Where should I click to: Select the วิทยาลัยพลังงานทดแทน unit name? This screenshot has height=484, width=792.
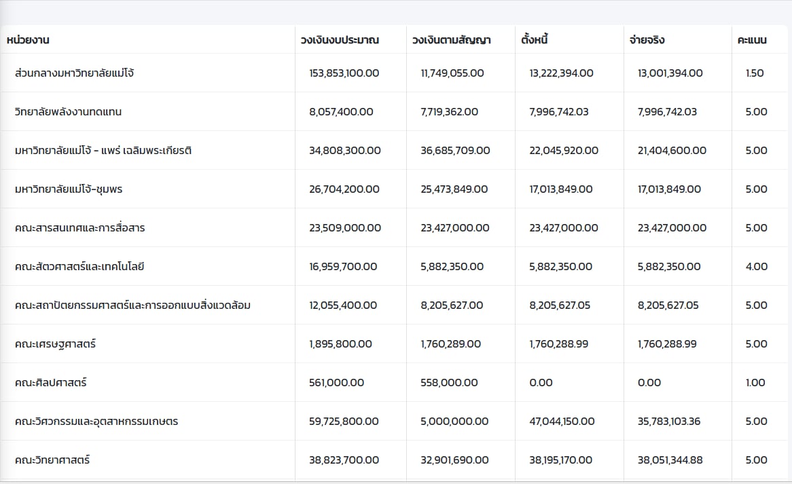click(x=68, y=111)
